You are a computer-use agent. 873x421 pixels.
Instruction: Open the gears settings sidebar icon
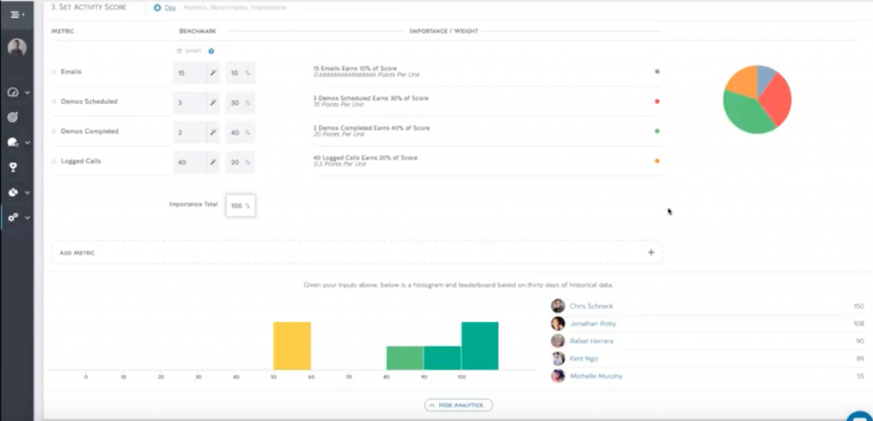click(x=14, y=217)
